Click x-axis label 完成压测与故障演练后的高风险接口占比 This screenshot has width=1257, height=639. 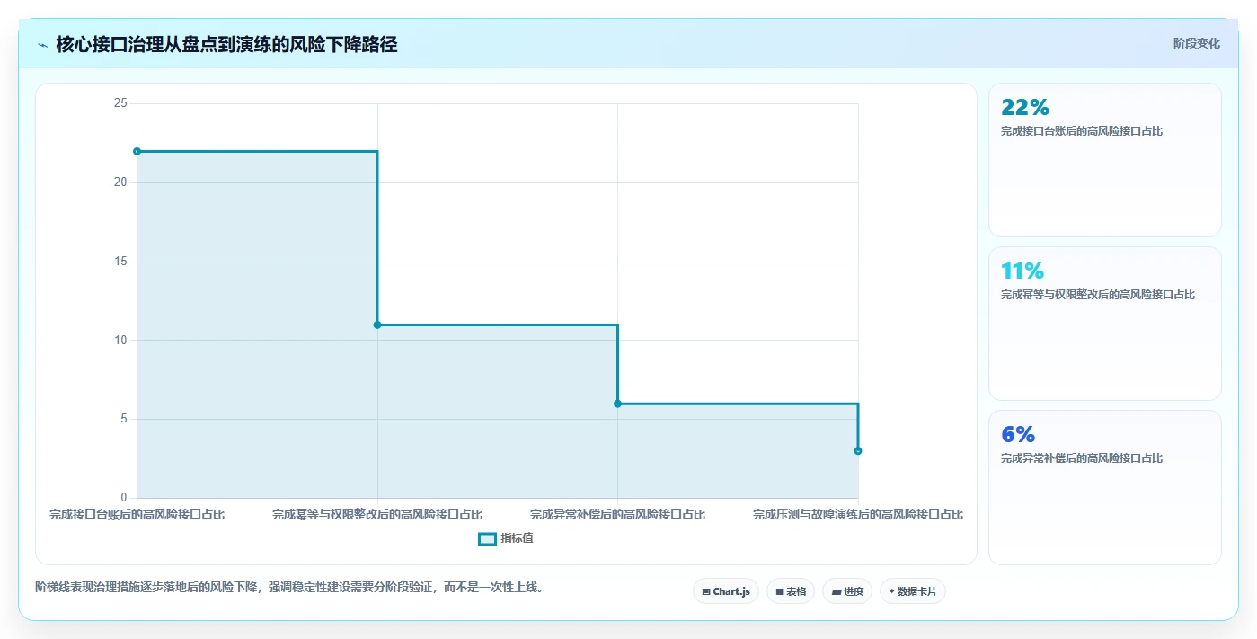tap(858, 515)
